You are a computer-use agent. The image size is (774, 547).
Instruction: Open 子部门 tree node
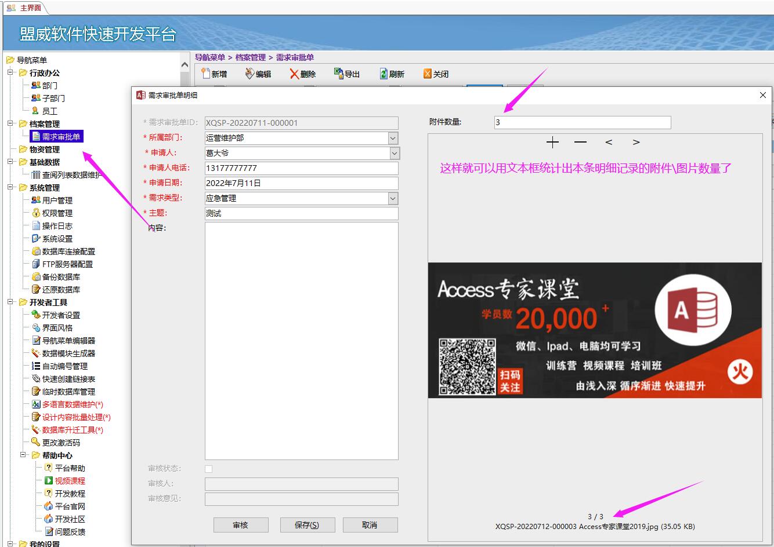(x=53, y=99)
